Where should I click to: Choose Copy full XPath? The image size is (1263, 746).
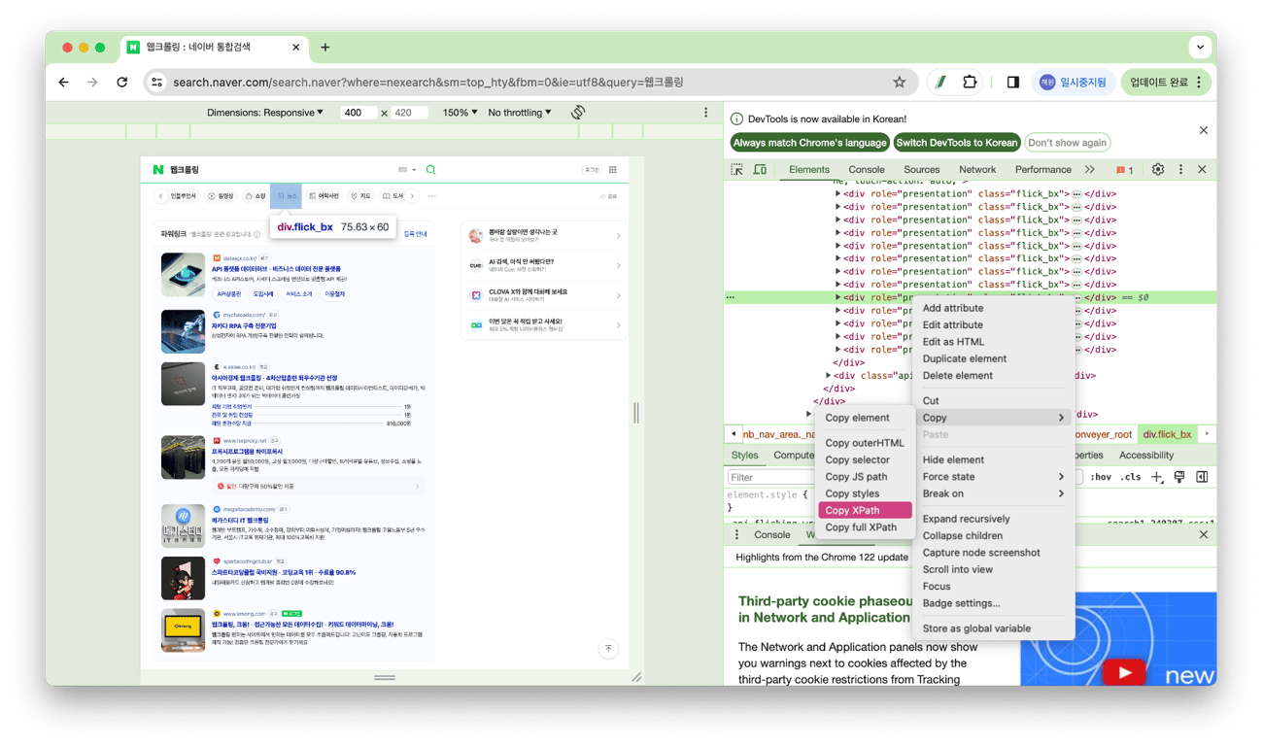point(865,527)
